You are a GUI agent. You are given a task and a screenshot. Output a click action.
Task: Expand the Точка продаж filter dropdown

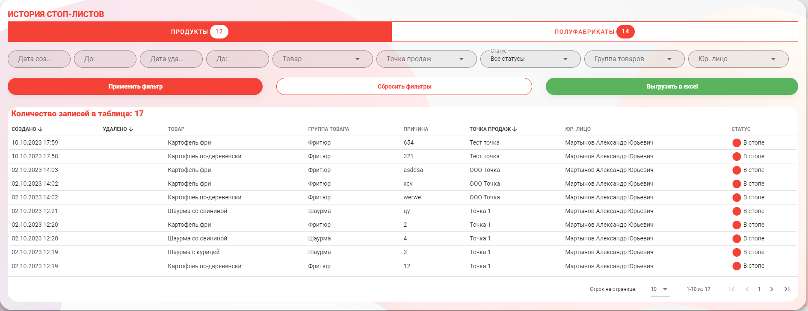[x=426, y=59]
